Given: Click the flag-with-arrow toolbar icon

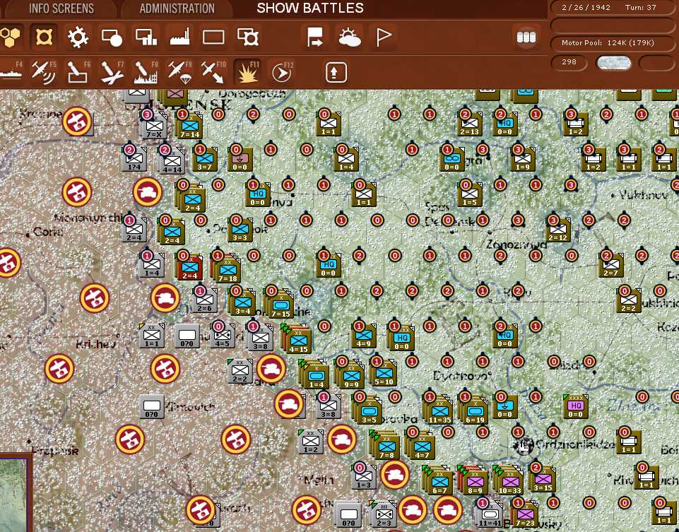Looking at the screenshot, I should (315, 37).
